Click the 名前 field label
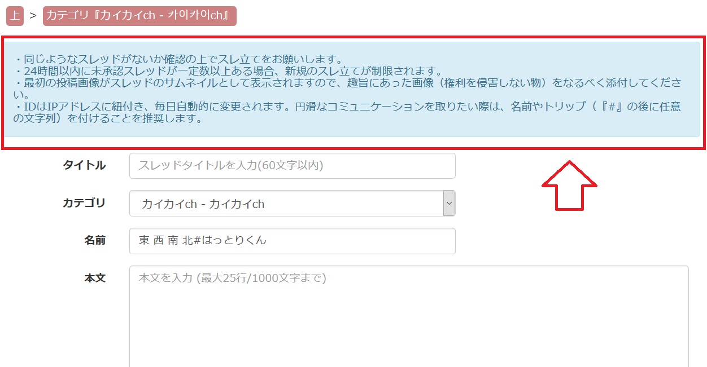 click(95, 240)
